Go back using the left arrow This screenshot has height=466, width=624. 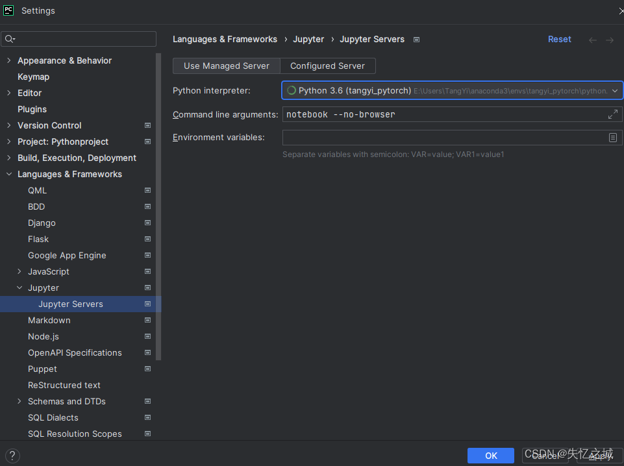coord(593,40)
